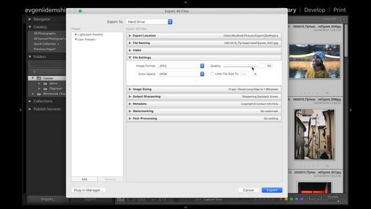Click Import button in Library window

(48, 199)
